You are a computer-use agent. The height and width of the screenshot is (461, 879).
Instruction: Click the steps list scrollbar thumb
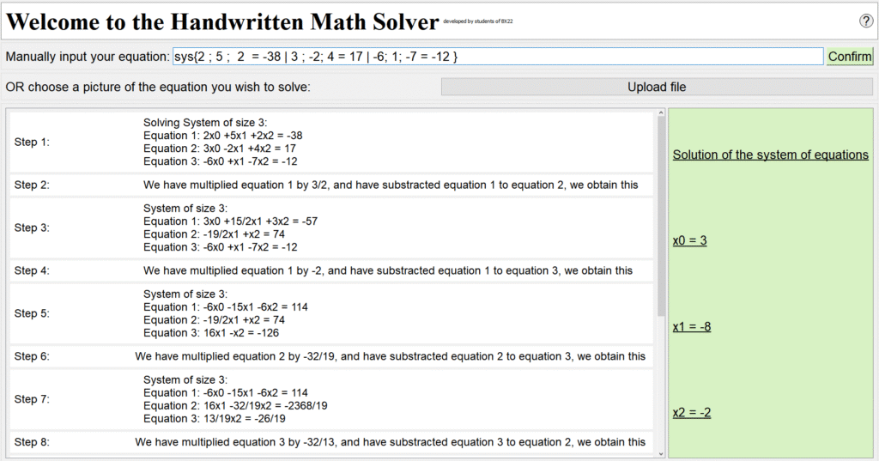tap(661, 215)
